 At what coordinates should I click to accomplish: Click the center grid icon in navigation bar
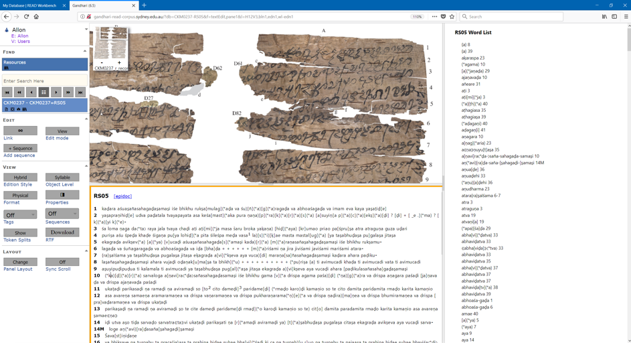coord(43,92)
